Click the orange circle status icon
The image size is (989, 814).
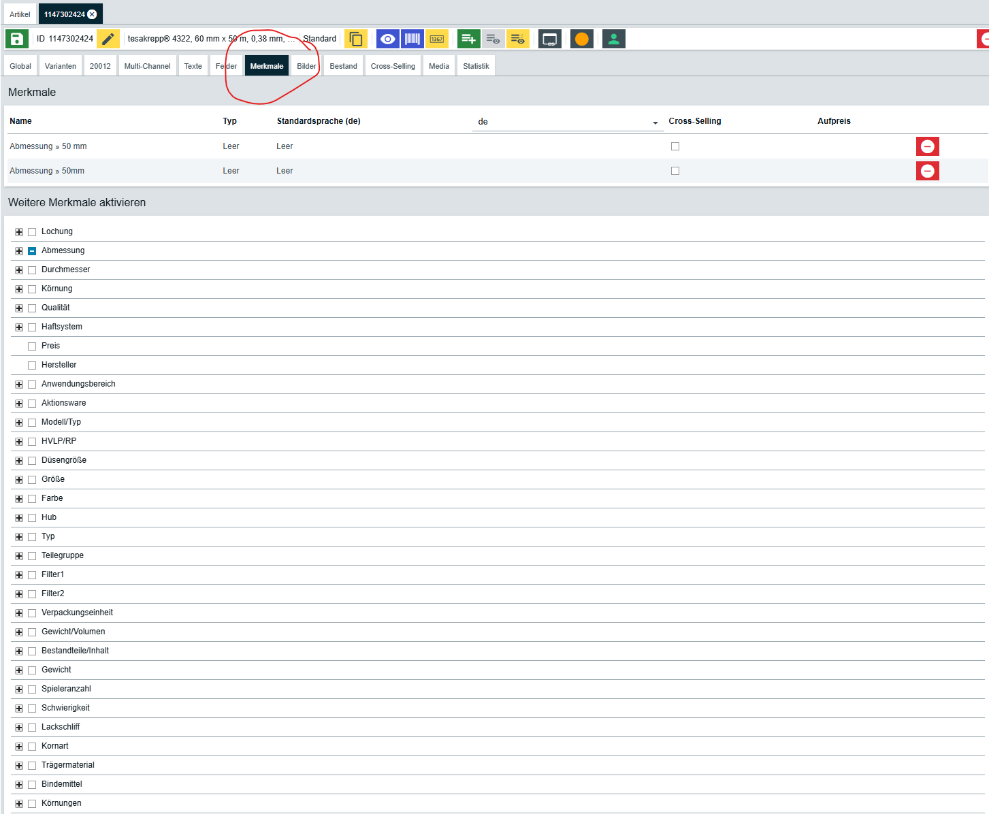(581, 39)
